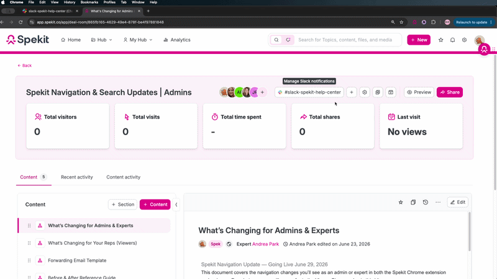The height and width of the screenshot is (279, 497).
Task: Open the settings gear in top navigation
Action: 464,40
